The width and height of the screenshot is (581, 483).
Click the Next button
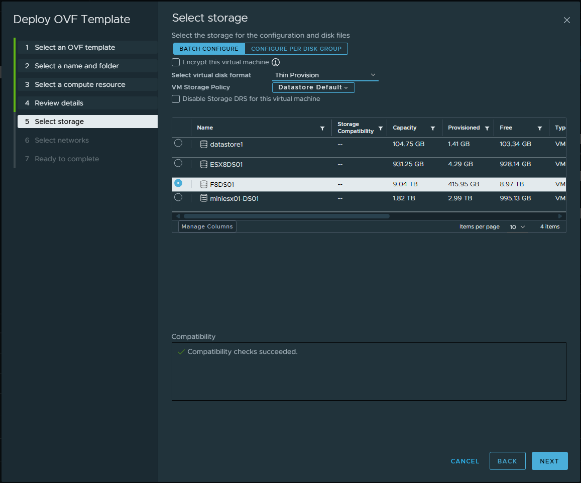click(x=549, y=461)
